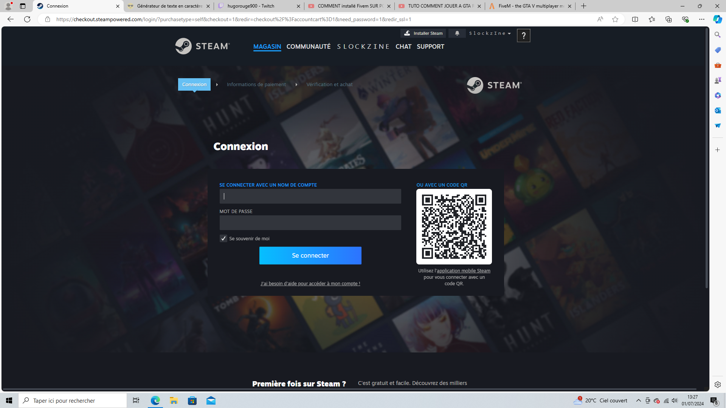Open the Windows notification center

click(714, 401)
